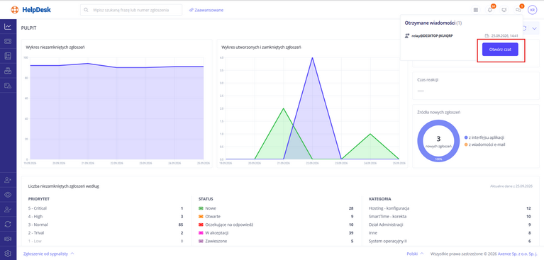Click the magnifier icon in search box
The width and height of the screenshot is (544, 260).
click(87, 10)
